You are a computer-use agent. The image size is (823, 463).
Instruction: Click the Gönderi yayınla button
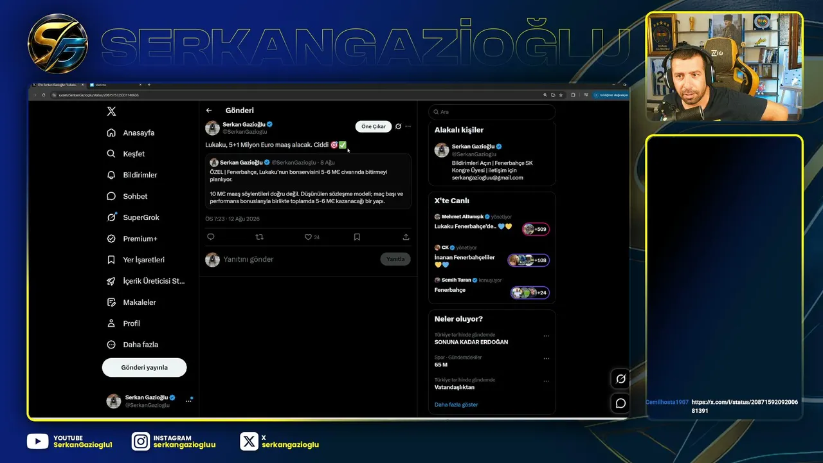coord(144,367)
